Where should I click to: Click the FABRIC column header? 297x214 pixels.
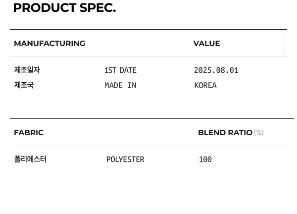click(x=29, y=133)
